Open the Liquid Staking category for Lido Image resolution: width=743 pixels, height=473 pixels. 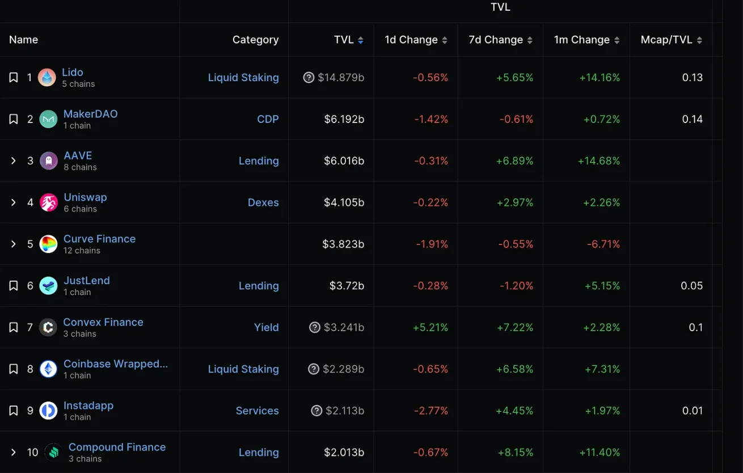[x=243, y=78]
